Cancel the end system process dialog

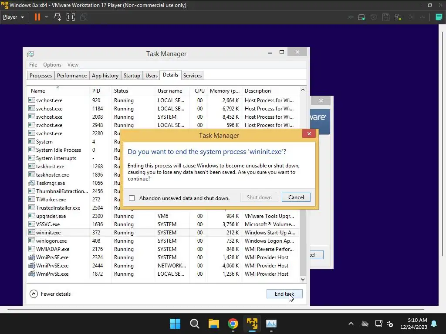[x=296, y=197]
